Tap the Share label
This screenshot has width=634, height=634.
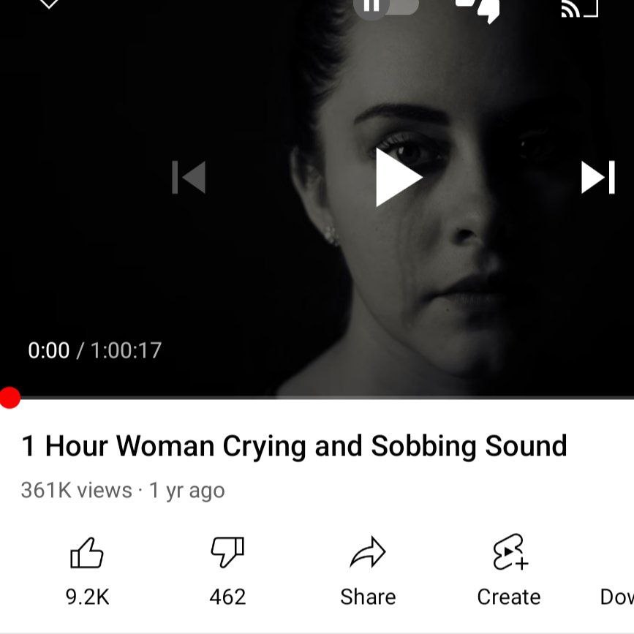pyautogui.click(x=368, y=597)
